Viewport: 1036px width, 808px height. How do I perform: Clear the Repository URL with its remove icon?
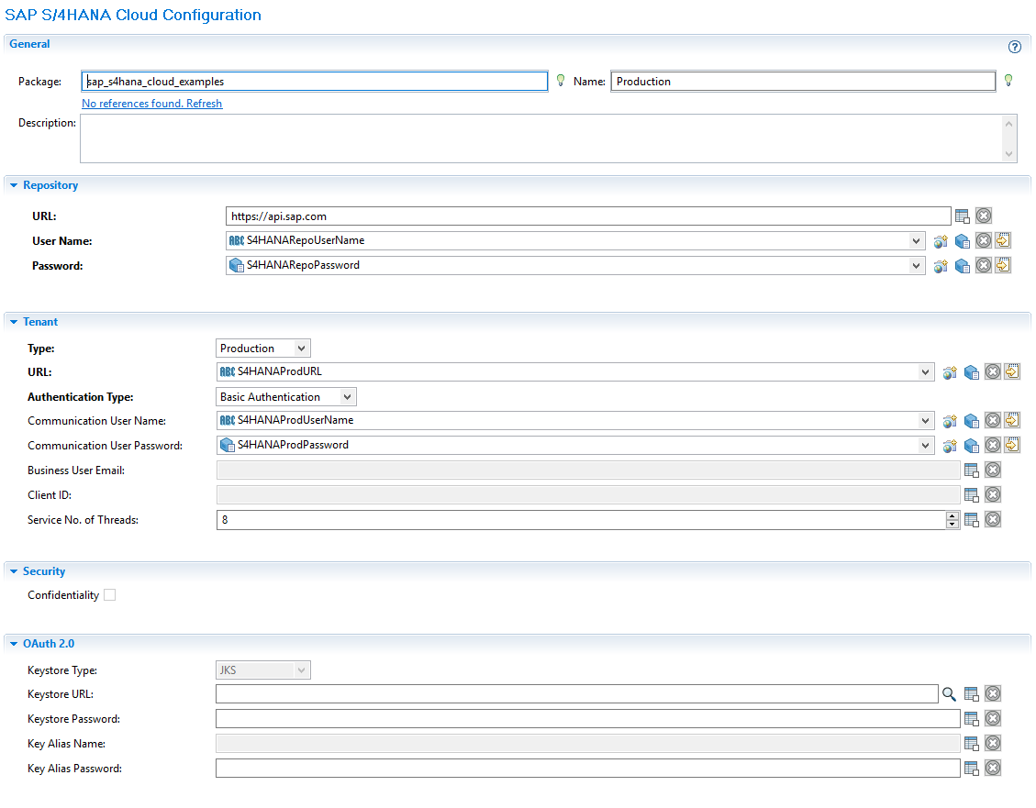tap(984, 216)
